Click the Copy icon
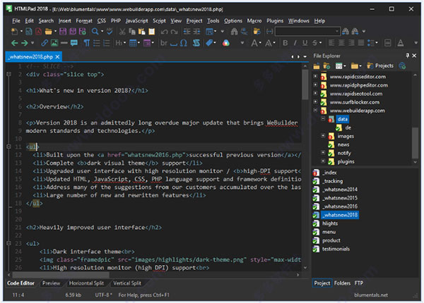424x303 pixels. coord(132,32)
